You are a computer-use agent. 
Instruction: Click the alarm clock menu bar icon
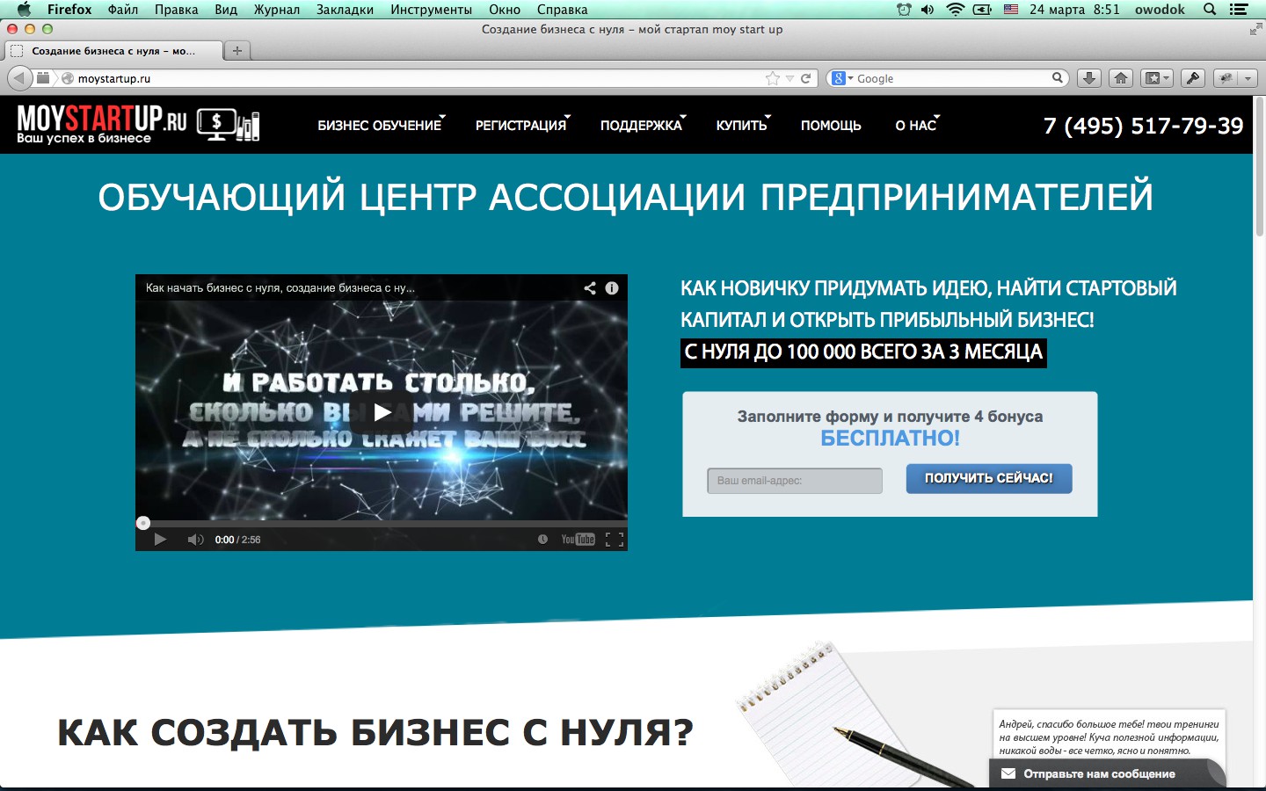904,10
